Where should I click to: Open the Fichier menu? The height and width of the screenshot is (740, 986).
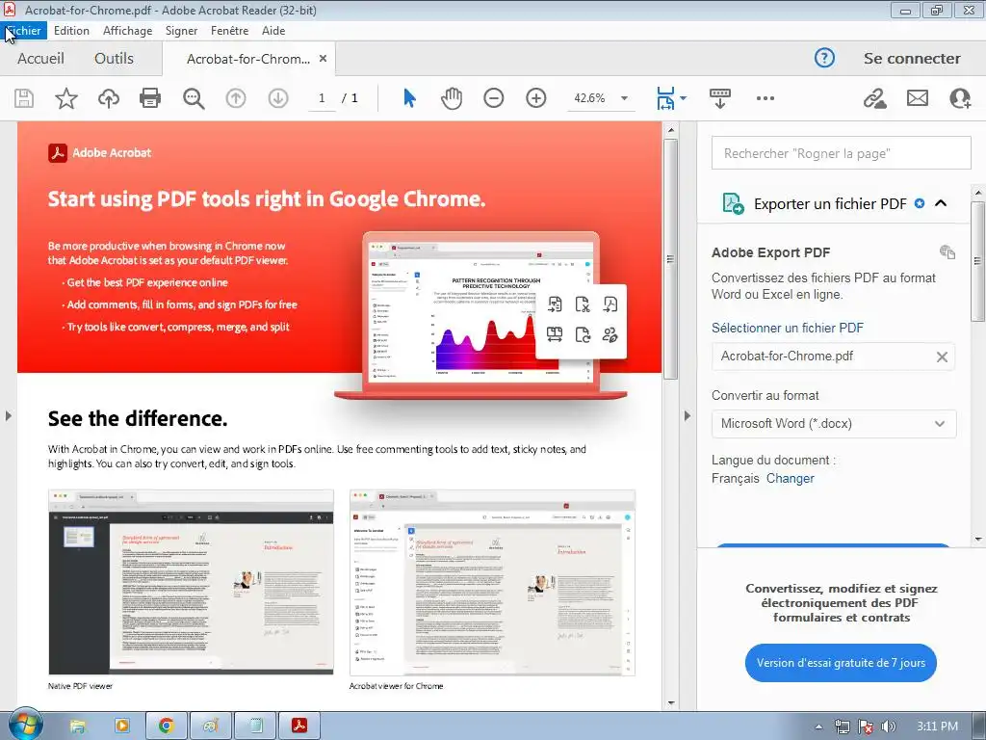pos(23,30)
